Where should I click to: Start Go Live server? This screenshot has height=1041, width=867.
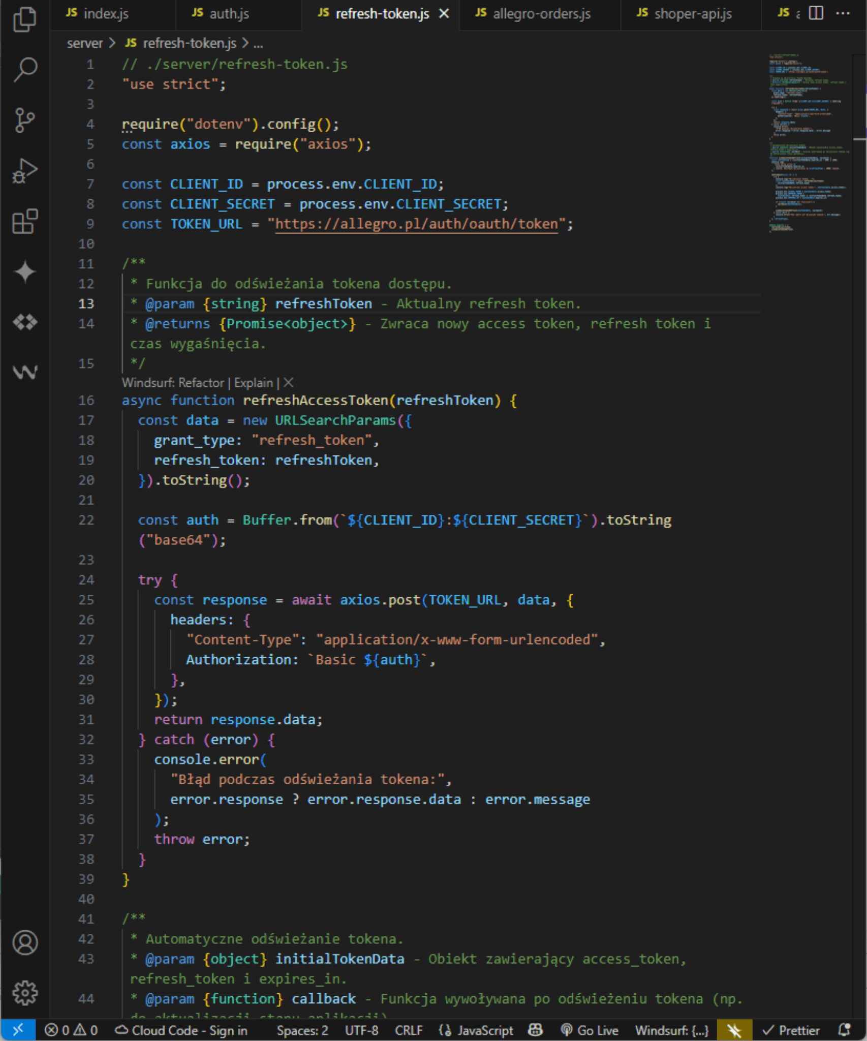(590, 1030)
